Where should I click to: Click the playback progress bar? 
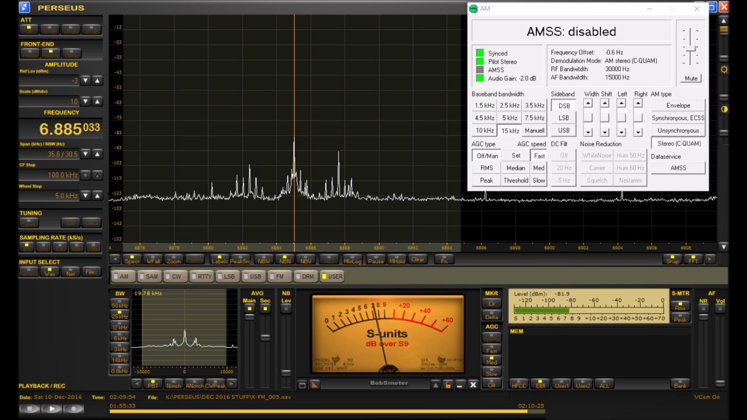(327, 412)
